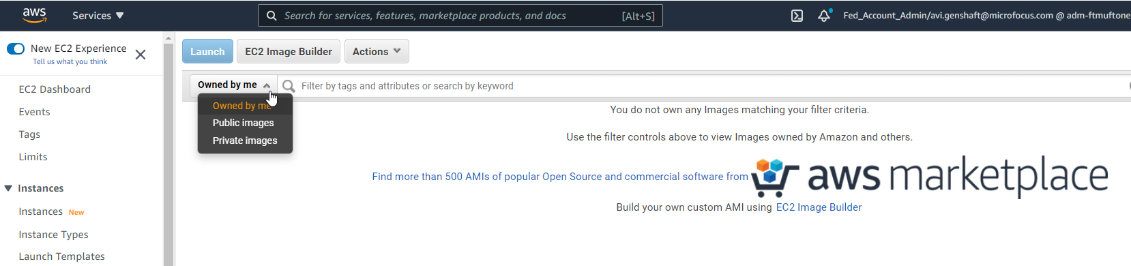Choose Private images from the list
Screen dimensions: 1131x266
[x=245, y=141]
